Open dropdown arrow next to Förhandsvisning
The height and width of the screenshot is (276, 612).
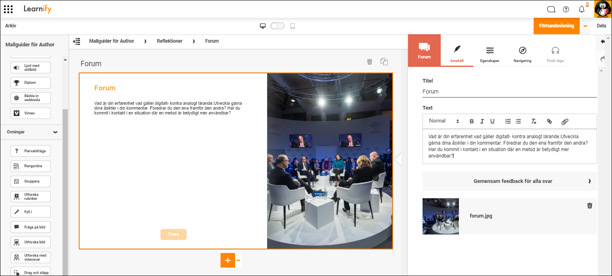click(585, 26)
